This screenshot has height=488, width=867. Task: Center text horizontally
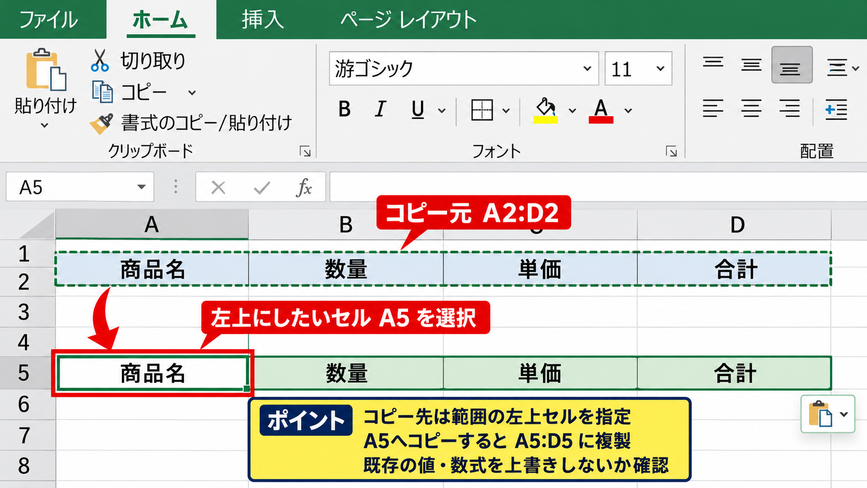(751, 109)
